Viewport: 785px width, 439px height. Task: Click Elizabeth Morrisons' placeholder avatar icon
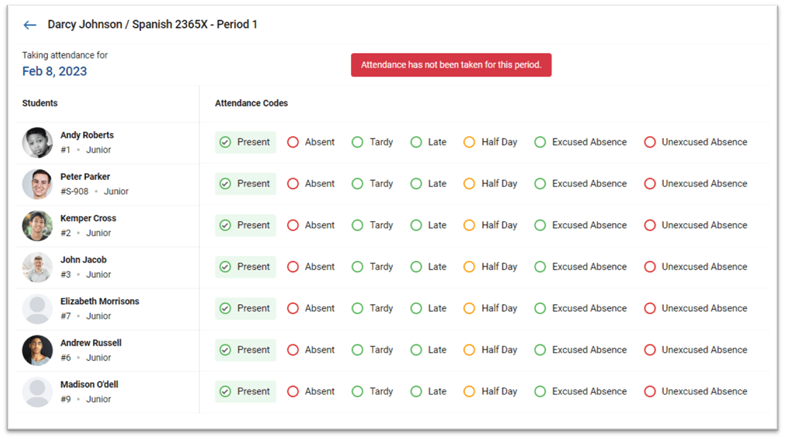point(37,309)
